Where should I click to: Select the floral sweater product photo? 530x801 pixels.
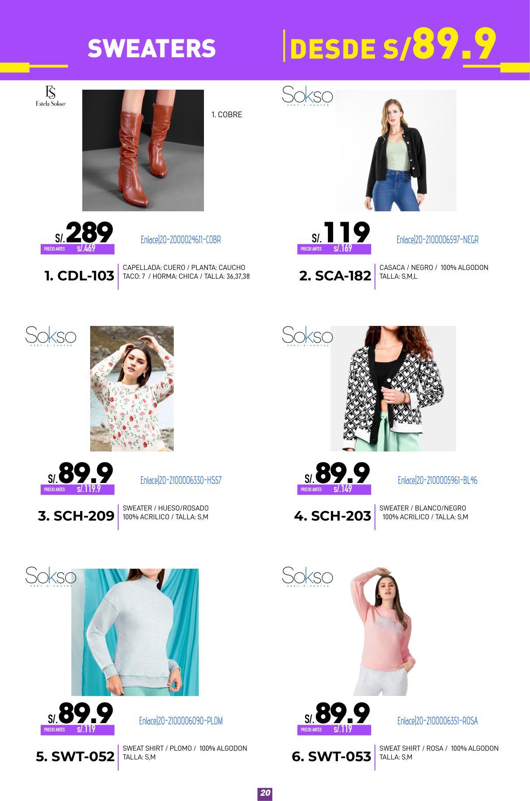(x=132, y=388)
